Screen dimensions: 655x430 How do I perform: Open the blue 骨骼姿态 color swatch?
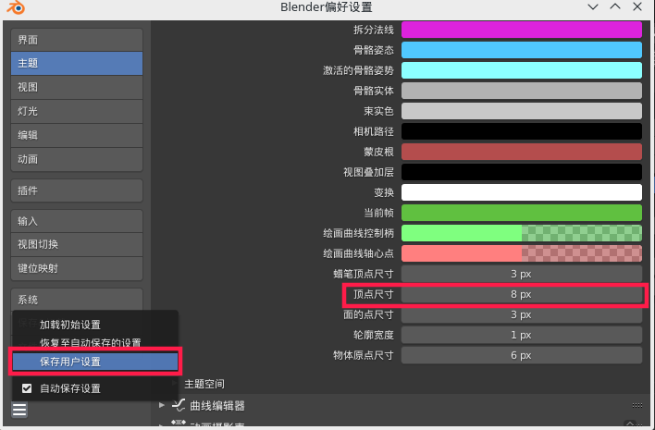coord(522,50)
